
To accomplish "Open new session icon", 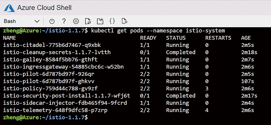I will (100, 21).
